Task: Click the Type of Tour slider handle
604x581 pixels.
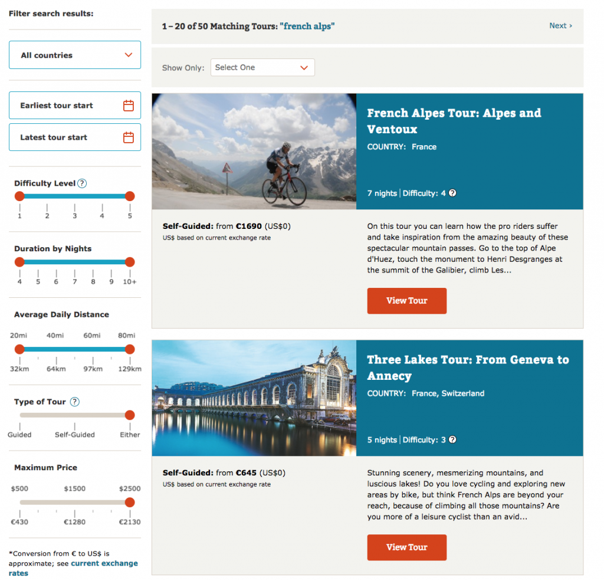Action: pos(130,415)
